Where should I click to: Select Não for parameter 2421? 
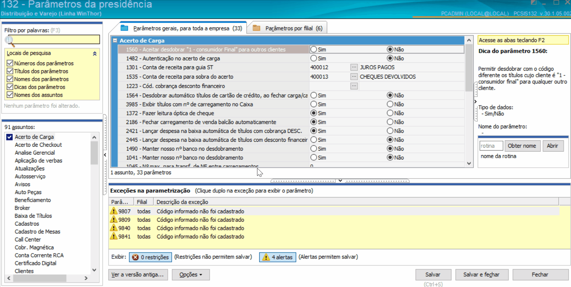coord(390,131)
